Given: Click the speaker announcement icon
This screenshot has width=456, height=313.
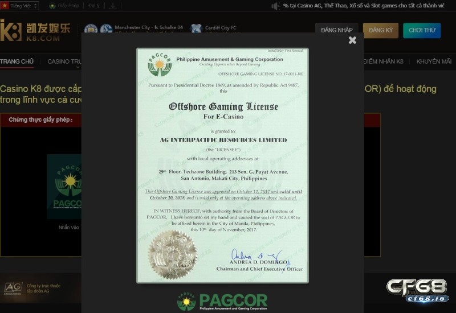Looking at the screenshot, I should click(x=275, y=6).
